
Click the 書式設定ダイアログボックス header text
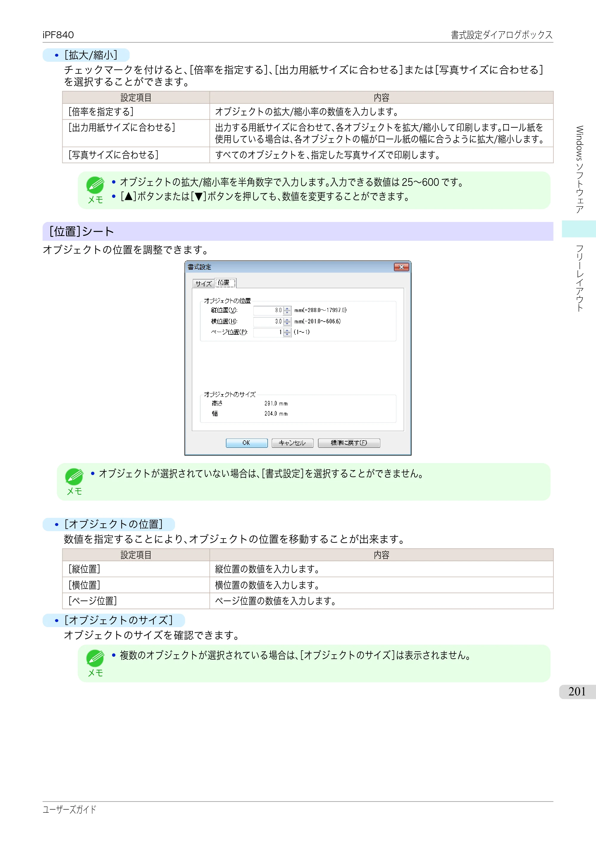[502, 35]
